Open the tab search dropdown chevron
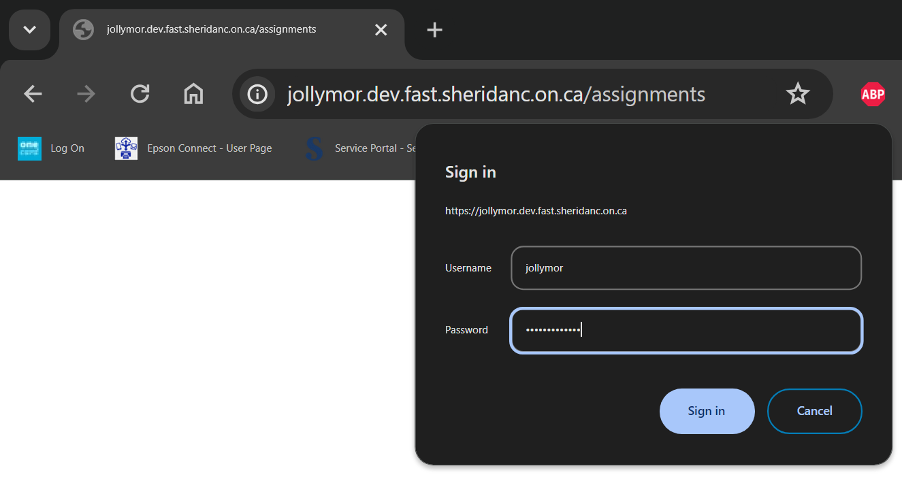Image resolution: width=902 pixels, height=479 pixels. [x=29, y=30]
